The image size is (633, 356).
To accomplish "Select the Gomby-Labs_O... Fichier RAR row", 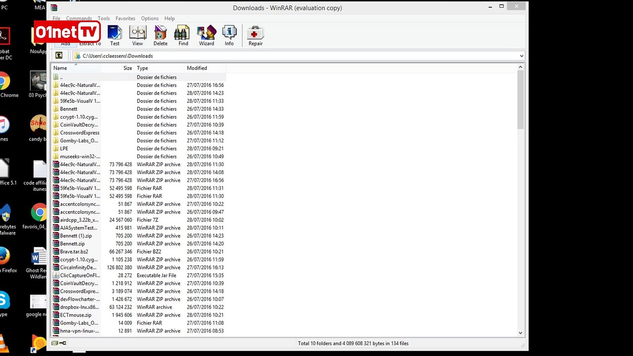I will (138, 323).
